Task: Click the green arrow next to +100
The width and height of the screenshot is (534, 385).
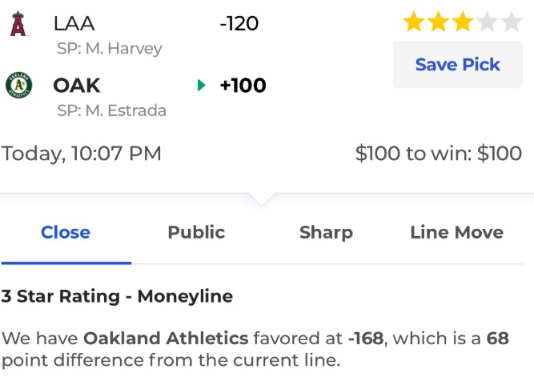Action: (201, 85)
